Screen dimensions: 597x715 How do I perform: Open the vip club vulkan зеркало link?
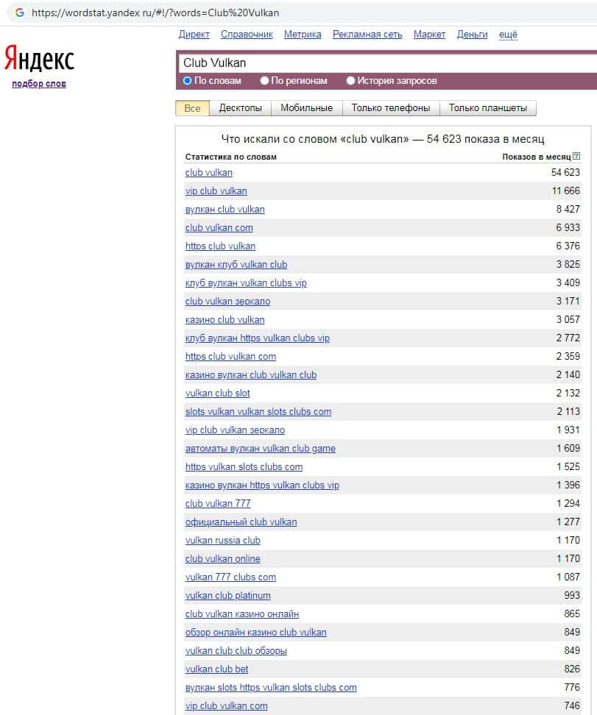235,430
